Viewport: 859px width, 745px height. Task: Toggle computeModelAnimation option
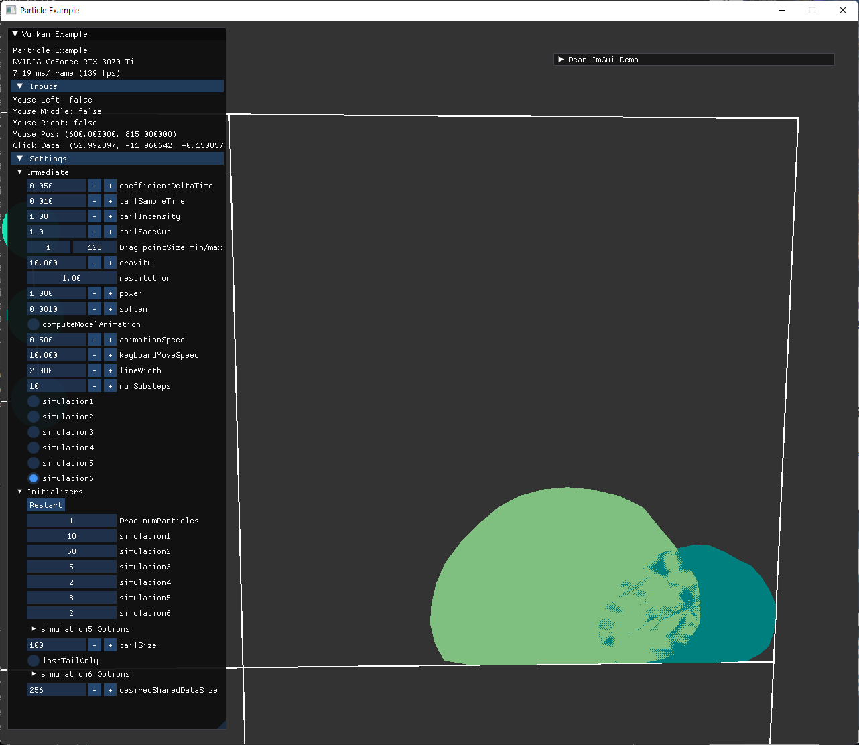coord(34,324)
